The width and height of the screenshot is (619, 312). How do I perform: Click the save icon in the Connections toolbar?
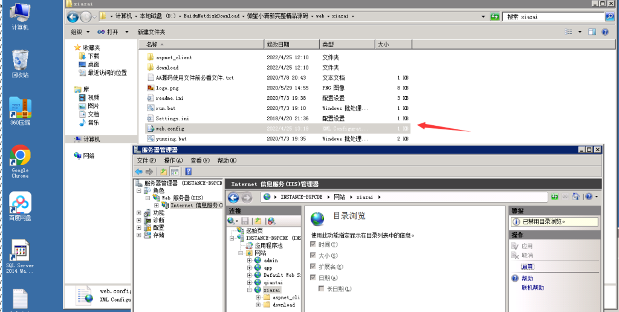pyautogui.click(x=245, y=221)
